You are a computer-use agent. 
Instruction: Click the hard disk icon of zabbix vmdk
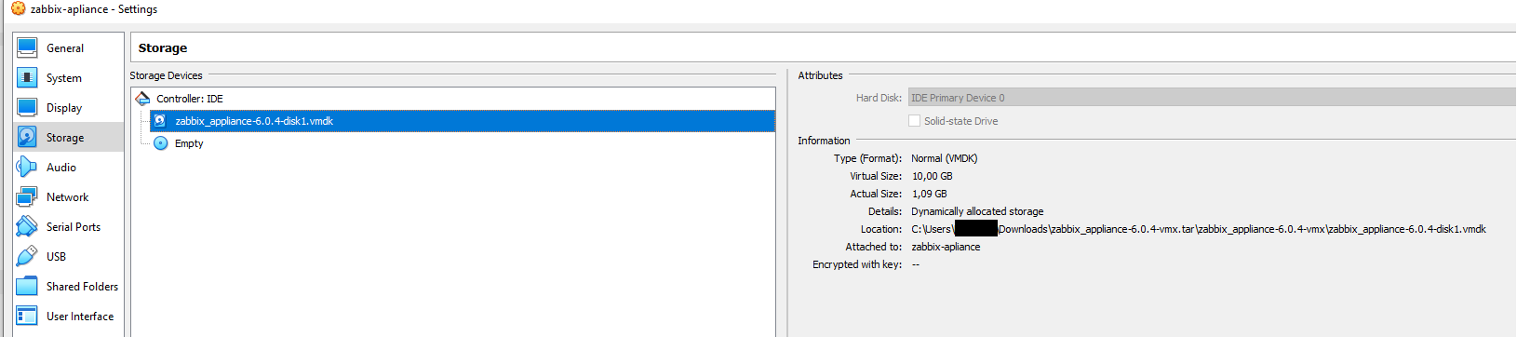point(160,120)
